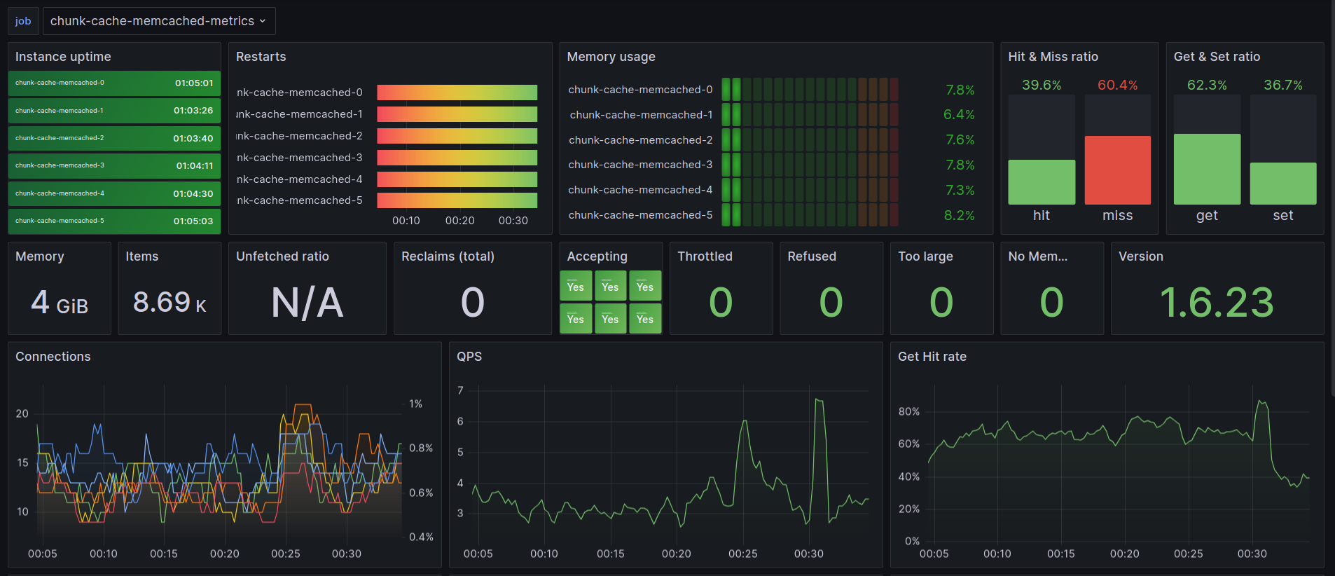Click the Memory usage gauge for chunk-cache-memcached-0
The height and width of the screenshot is (576, 1335).
pyautogui.click(x=810, y=90)
